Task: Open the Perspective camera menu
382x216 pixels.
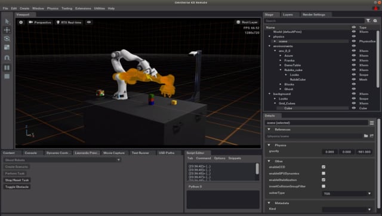Action: [40, 22]
